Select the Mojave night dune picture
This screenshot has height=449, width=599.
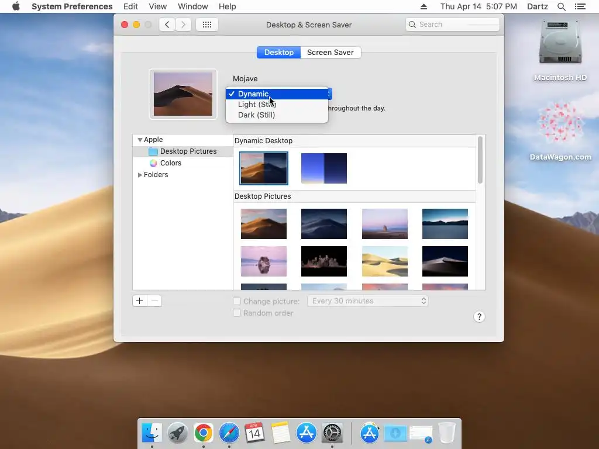click(x=324, y=224)
